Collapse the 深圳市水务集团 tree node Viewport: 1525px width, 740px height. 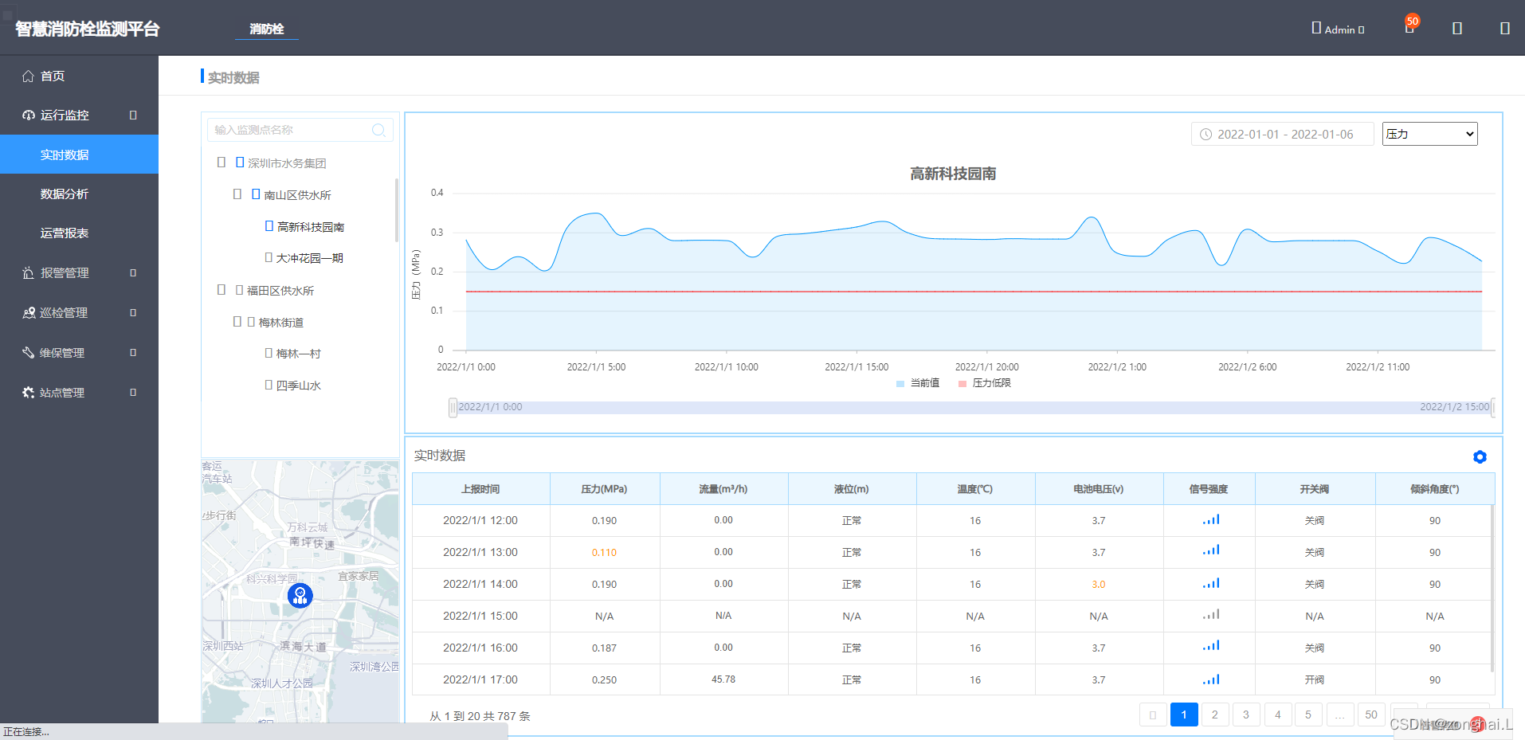coord(221,162)
